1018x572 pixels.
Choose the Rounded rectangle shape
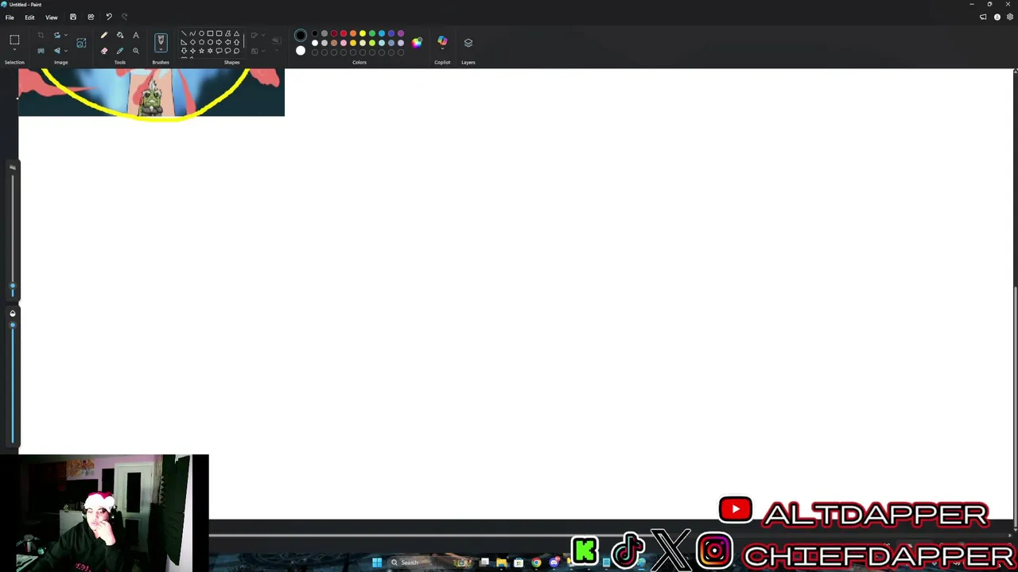click(x=219, y=34)
